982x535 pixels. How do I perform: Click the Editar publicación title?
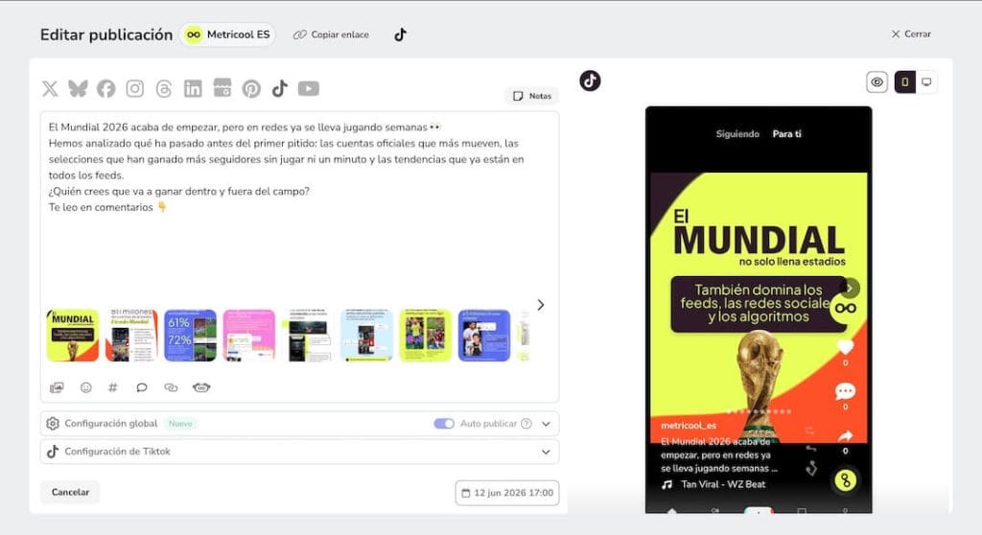106,35
